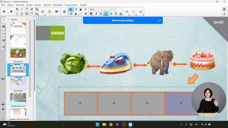Screen dimensions: 228x128
Task: Open screen shade tool icon
Action: click(32, 14)
